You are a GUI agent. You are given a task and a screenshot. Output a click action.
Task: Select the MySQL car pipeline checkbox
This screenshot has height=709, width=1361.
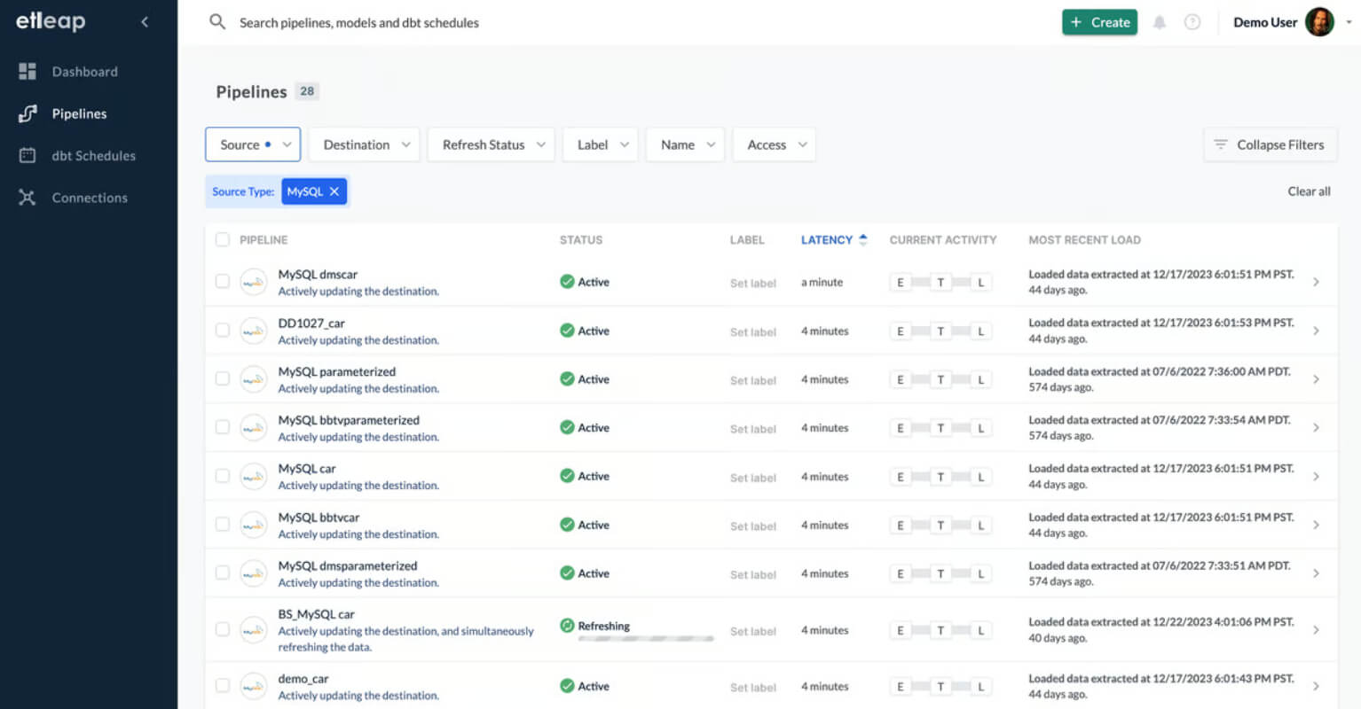click(x=223, y=476)
